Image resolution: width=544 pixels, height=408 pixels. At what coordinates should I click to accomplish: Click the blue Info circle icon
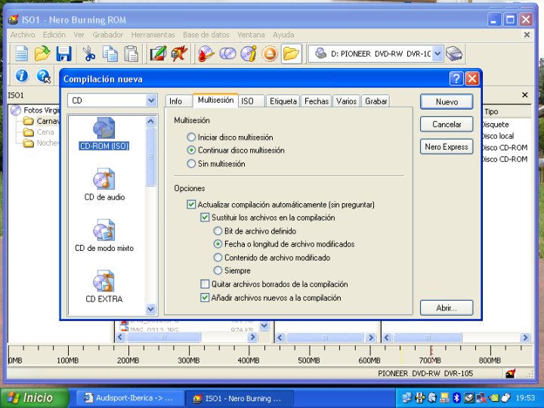[21, 76]
